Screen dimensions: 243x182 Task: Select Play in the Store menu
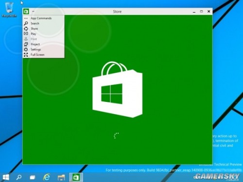click(x=43, y=34)
